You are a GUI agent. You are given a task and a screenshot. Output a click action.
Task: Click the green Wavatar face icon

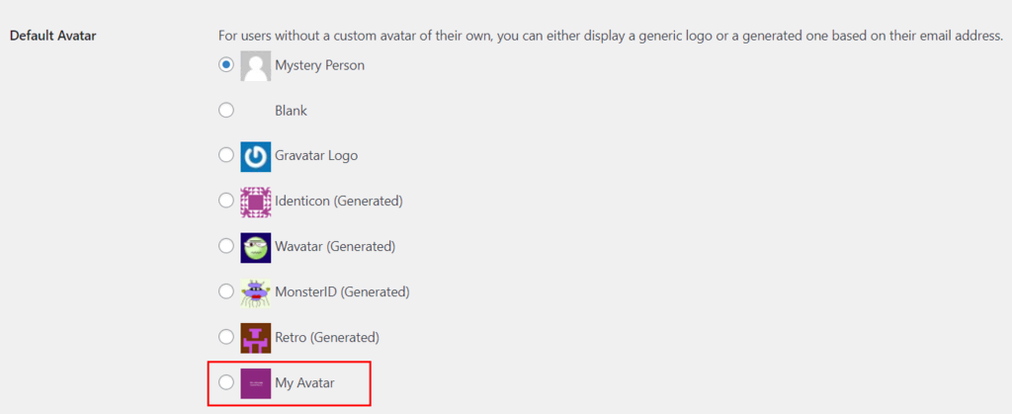pos(256,247)
